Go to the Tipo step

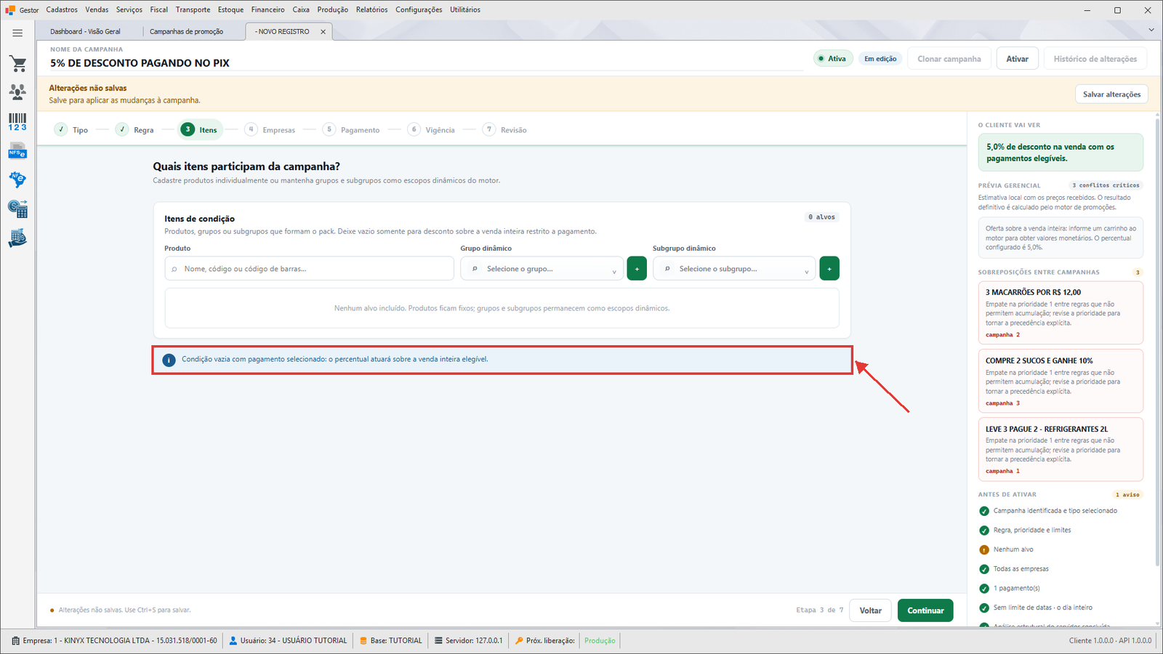(72, 129)
